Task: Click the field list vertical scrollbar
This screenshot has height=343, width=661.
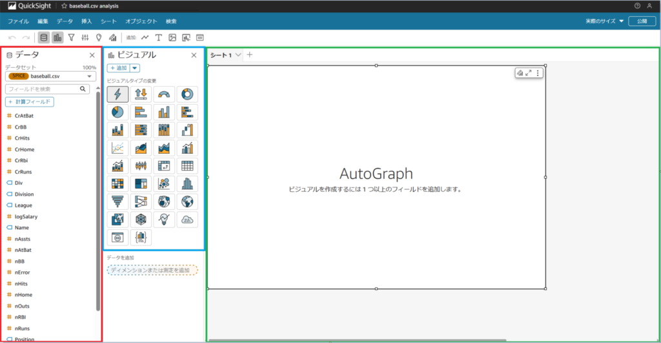Action: [x=98, y=200]
